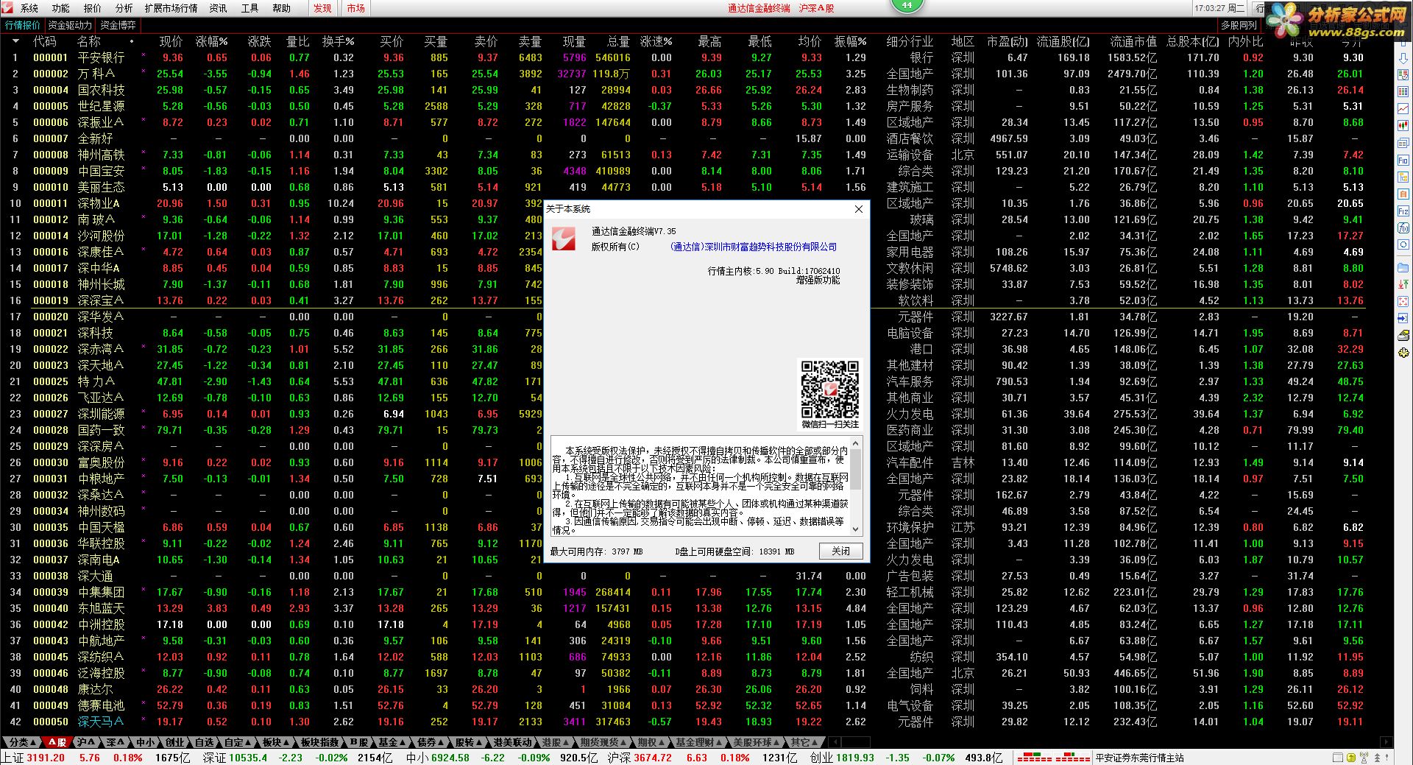Open the blue folder icon in sidebar
This screenshot has height=765, width=1413.
coord(1403,267)
